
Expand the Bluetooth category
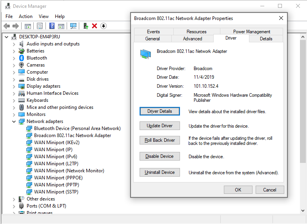(14, 58)
